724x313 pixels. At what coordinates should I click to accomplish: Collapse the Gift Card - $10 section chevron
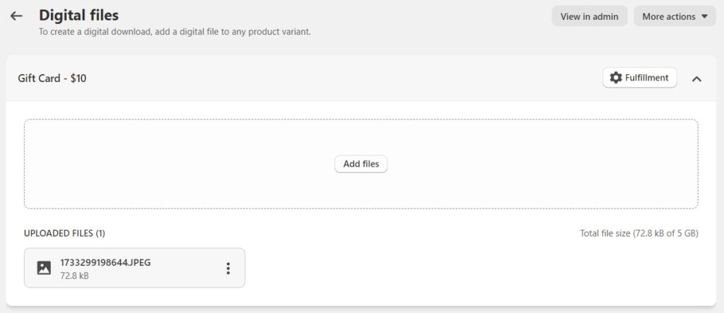tap(696, 78)
